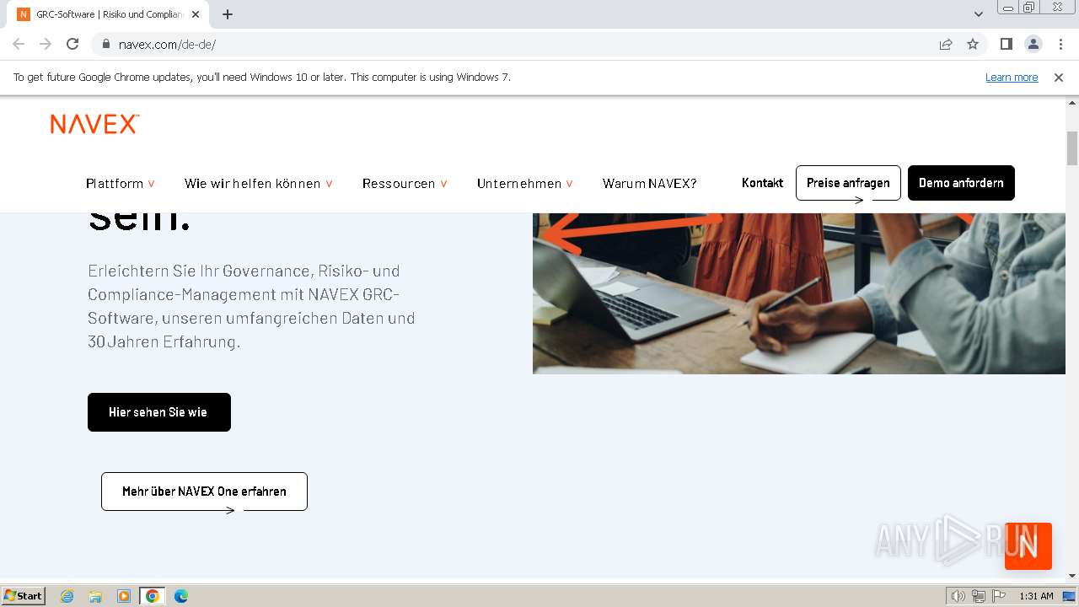
Task: Click the system clock showing 1:31 AM
Action: tap(1036, 596)
